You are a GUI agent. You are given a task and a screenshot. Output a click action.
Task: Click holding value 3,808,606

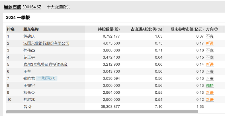point(111,50)
